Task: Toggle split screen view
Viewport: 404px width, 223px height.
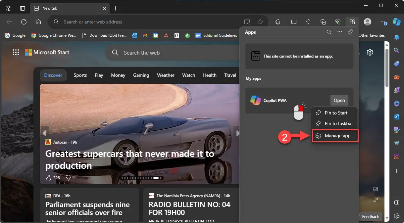Action: [294, 22]
